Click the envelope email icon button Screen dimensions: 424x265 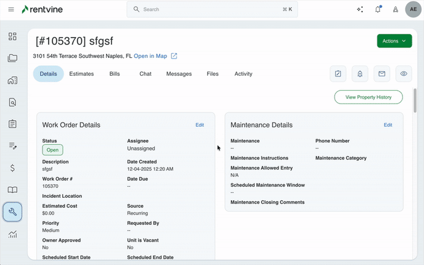click(x=382, y=74)
